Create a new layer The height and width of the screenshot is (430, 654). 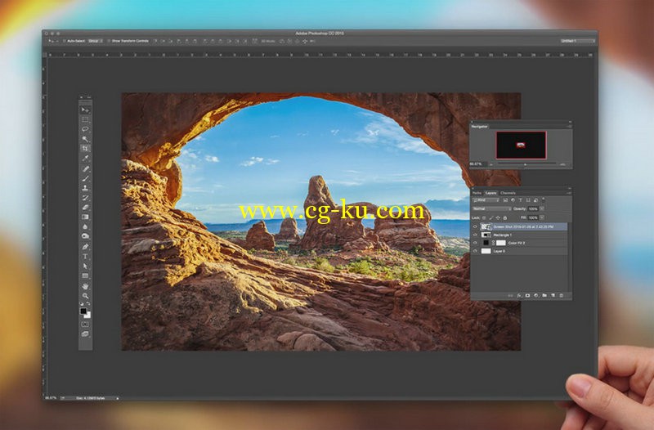(x=553, y=295)
